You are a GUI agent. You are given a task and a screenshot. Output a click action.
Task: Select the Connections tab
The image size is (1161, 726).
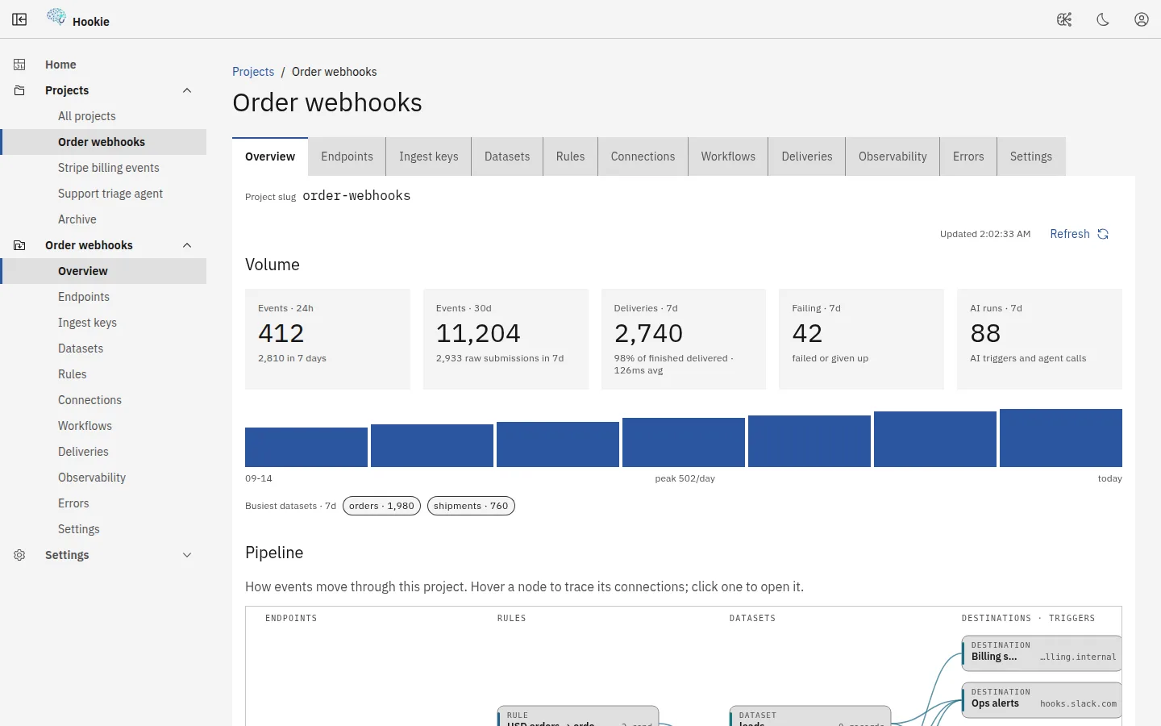[643, 156]
